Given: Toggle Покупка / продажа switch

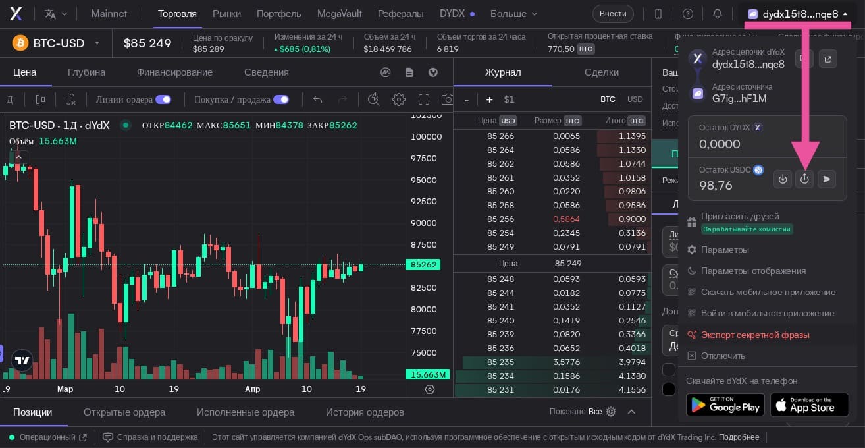Looking at the screenshot, I should pyautogui.click(x=281, y=99).
